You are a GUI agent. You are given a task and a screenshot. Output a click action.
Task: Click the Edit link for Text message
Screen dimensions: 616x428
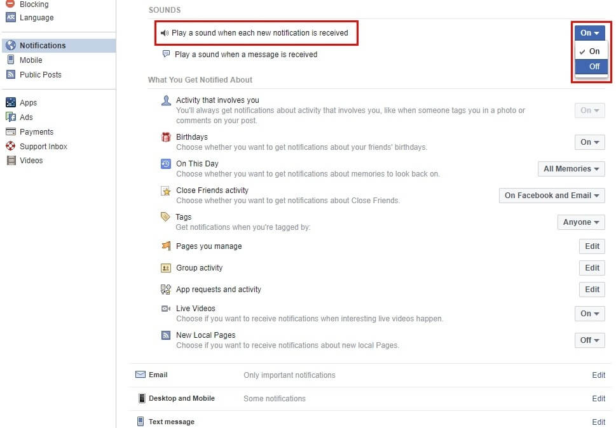click(x=598, y=422)
